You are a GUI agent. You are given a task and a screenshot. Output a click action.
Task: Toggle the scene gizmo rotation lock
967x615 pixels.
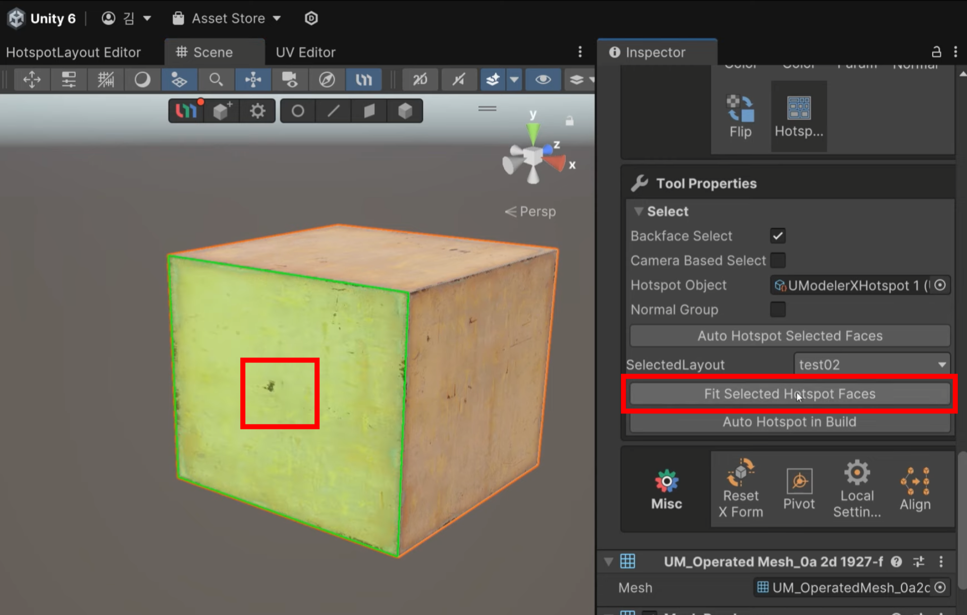pos(569,121)
